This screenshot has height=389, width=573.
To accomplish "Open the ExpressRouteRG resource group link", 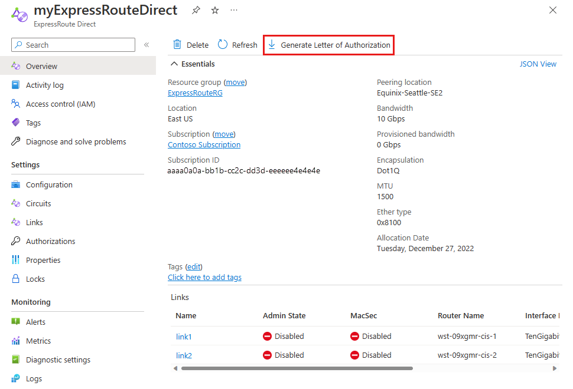I will (x=195, y=93).
